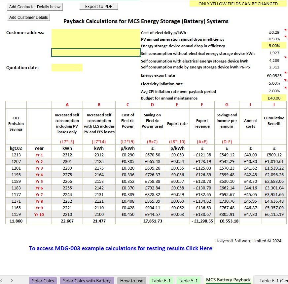The width and height of the screenshot is (288, 284).
Task: Open the MDG-003 example calculations link
Action: (121, 248)
